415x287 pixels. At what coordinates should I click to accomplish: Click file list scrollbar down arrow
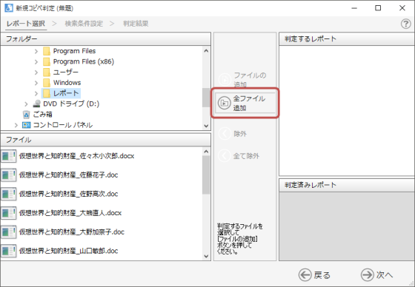pyautogui.click(x=206, y=256)
